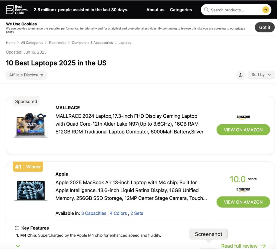Go to Electronics breadcrumb

(57, 42)
